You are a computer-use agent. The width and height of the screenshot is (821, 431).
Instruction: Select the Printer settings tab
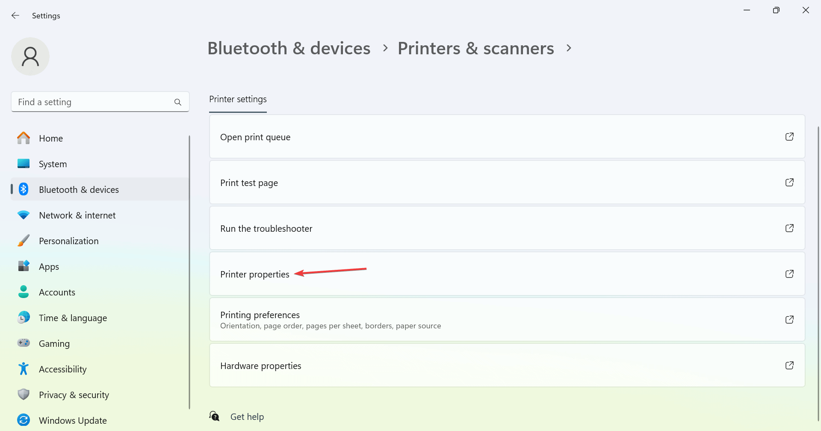pyautogui.click(x=238, y=100)
